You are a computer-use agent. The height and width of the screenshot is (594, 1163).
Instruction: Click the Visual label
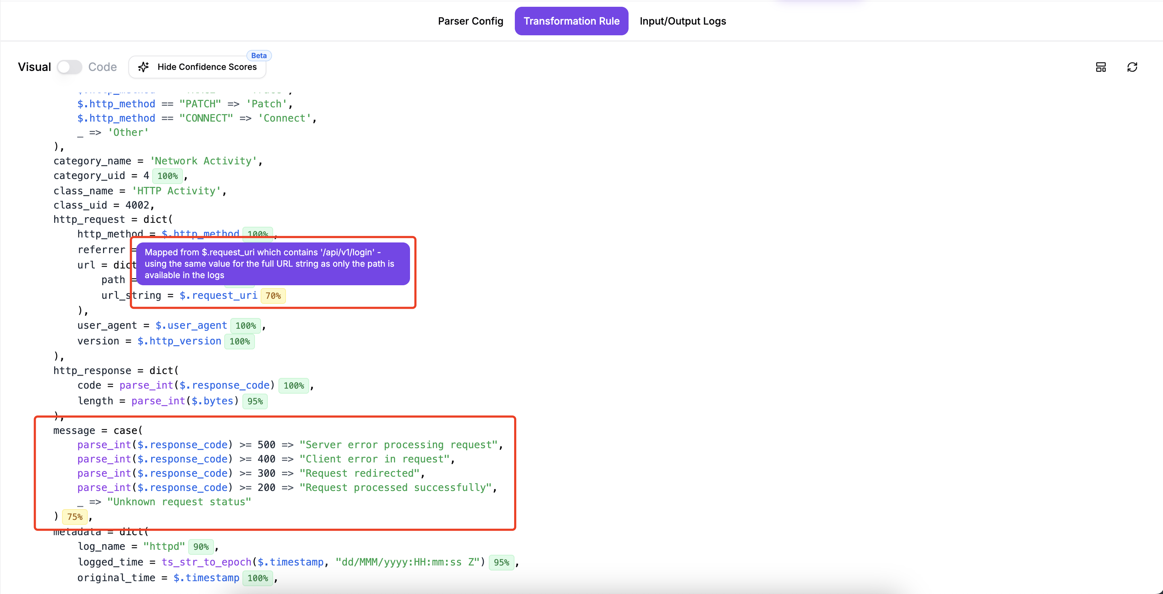(x=34, y=67)
